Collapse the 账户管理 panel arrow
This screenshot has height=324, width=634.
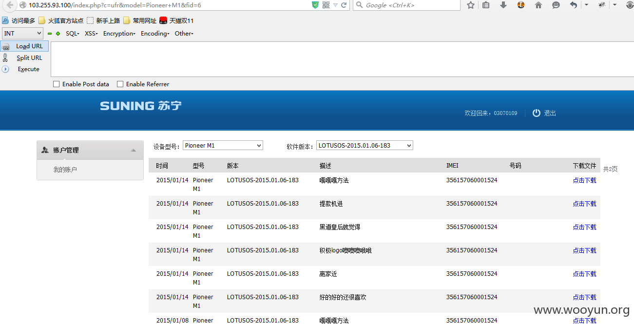134,151
